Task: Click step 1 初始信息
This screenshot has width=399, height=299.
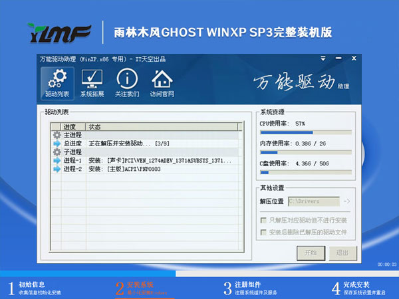Action: click(x=35, y=288)
